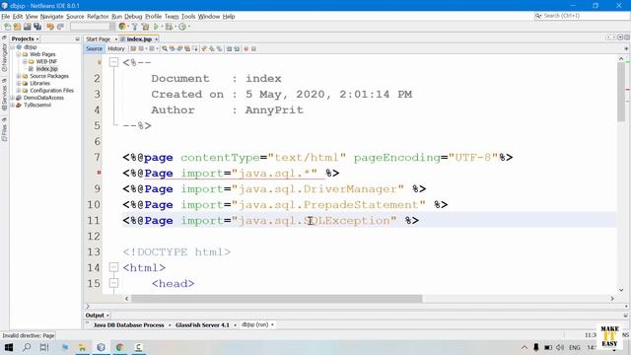Viewport: 631px width, 355px height.
Task: Click the New Project toolbar icon
Action: tap(17, 27)
